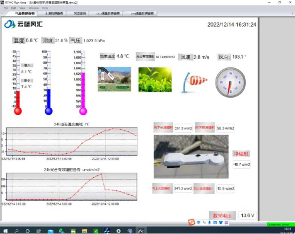Viewport: 295px width, 234px height.
Task: Click the red 数采电压 label
Action: 222,215
